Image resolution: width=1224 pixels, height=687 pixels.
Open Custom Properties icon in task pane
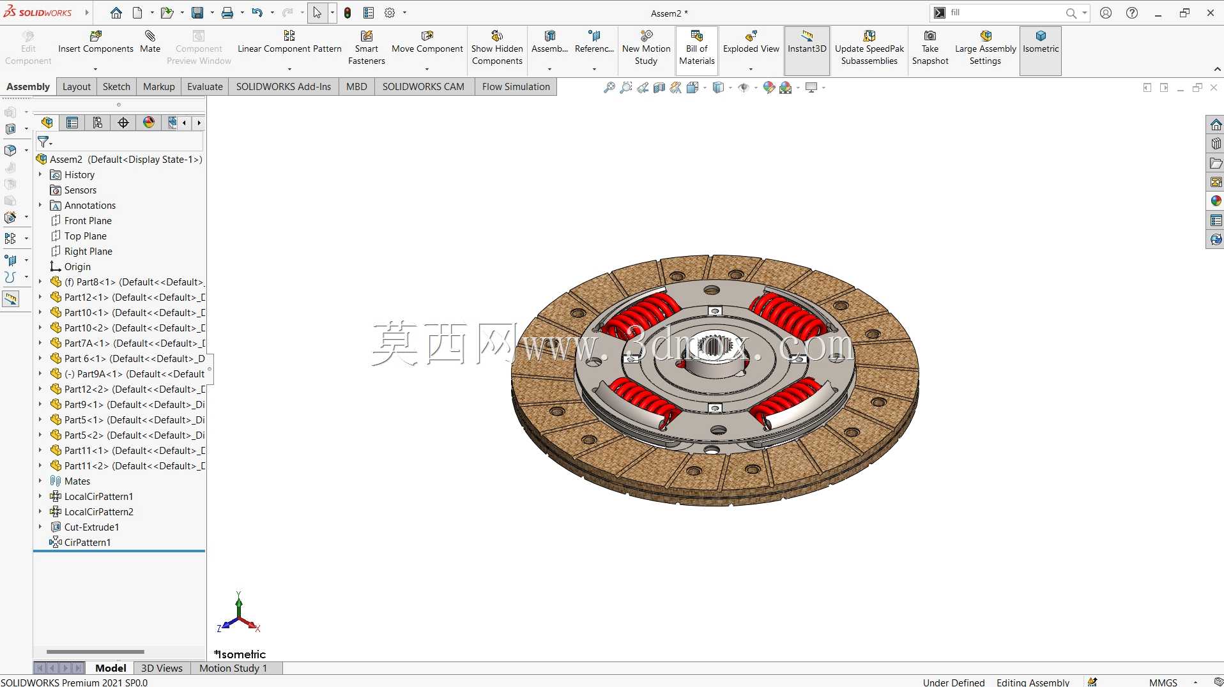coord(1216,220)
